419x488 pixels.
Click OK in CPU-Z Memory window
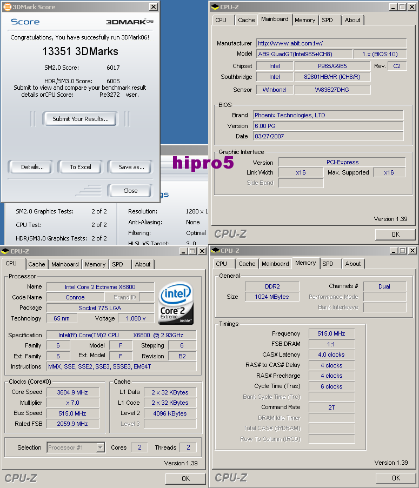pyautogui.click(x=396, y=478)
